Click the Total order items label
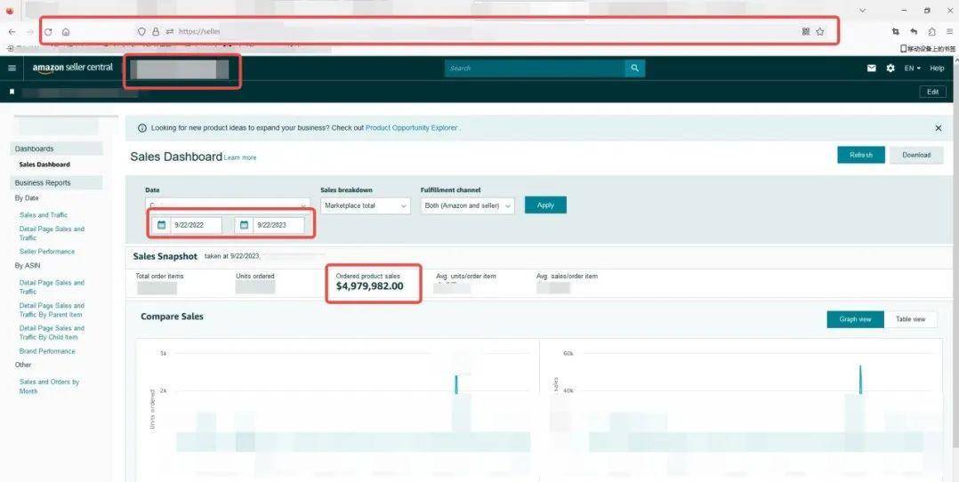This screenshot has height=482, width=959. tap(159, 276)
